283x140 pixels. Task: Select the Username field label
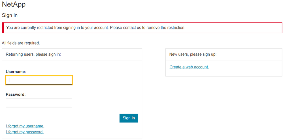[16, 72]
